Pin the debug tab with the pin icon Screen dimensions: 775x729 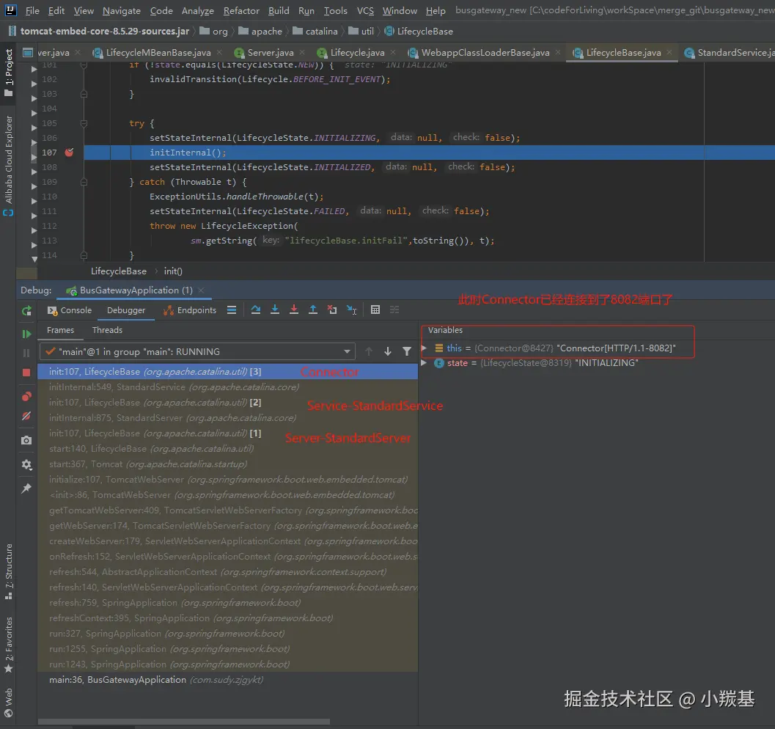coord(26,488)
